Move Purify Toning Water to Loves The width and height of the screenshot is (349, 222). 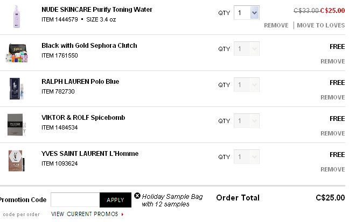(x=321, y=25)
